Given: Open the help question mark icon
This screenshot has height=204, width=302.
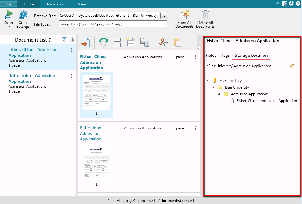Looking at the screenshot, I should tap(298, 4).
